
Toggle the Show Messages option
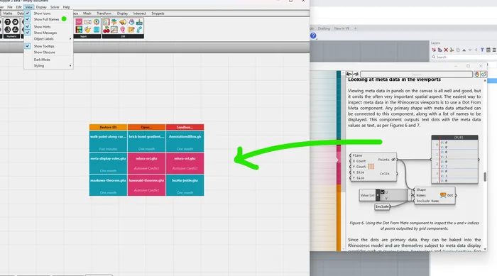(x=48, y=33)
